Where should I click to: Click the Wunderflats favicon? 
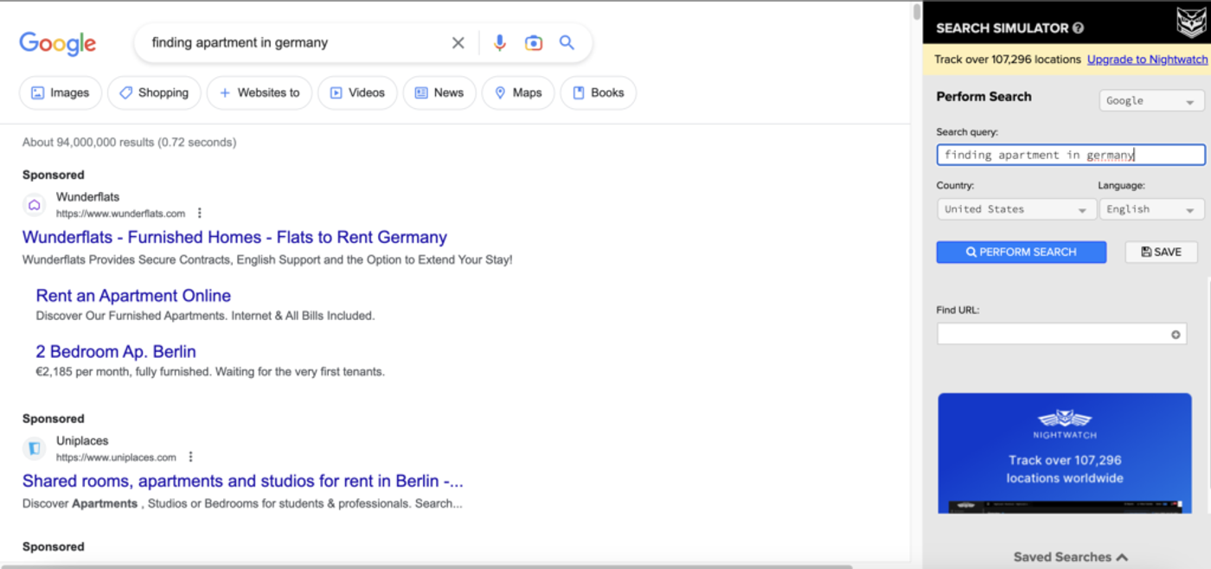33,204
